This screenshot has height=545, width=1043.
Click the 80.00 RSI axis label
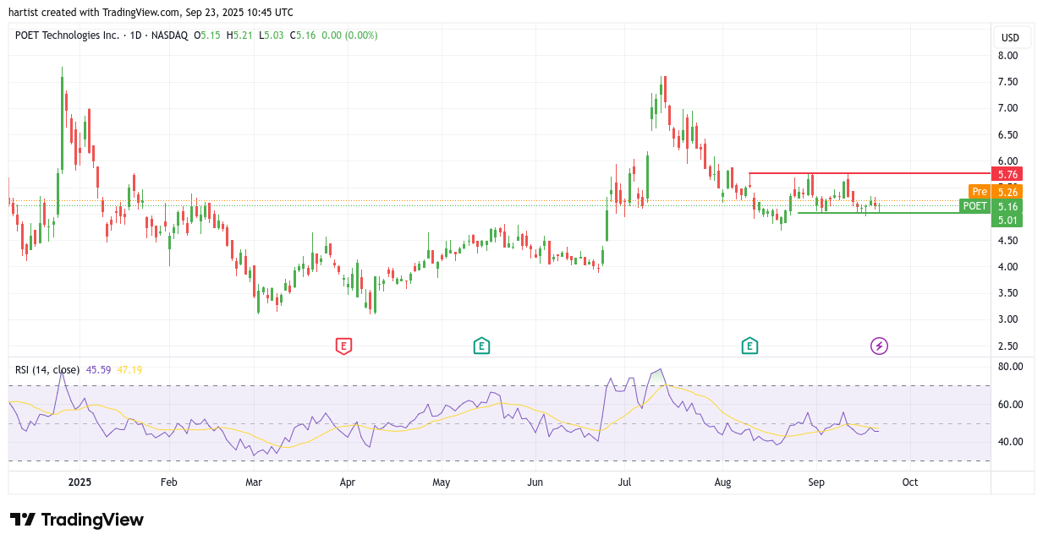pyautogui.click(x=1010, y=367)
